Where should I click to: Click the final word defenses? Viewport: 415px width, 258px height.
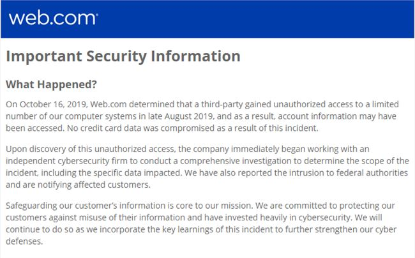[x=24, y=241]
